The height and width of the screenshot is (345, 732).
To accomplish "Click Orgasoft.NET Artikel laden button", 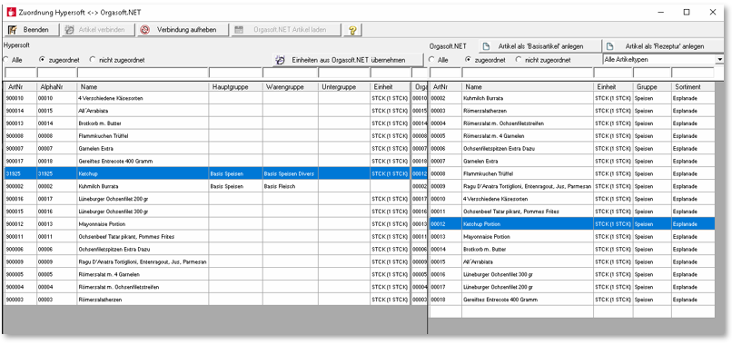I will [x=287, y=30].
